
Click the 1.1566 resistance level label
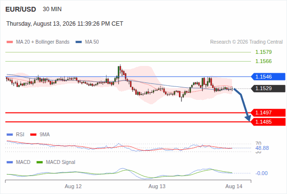(264, 61)
